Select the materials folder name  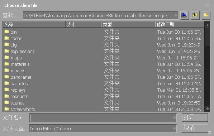[20, 64]
